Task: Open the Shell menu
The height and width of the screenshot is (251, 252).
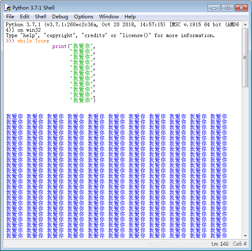Action: tap(40, 17)
